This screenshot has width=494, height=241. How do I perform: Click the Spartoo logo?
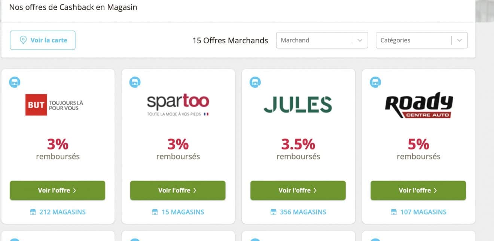pyautogui.click(x=178, y=105)
